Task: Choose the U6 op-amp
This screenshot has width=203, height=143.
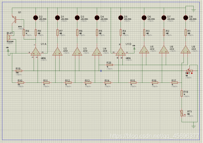Action: click(164, 50)
